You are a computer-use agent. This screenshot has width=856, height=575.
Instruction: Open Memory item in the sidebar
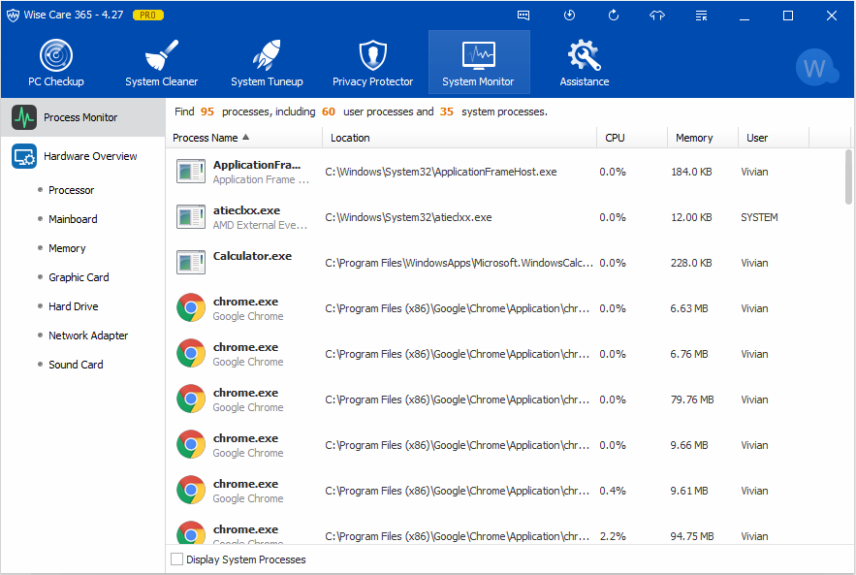(67, 248)
